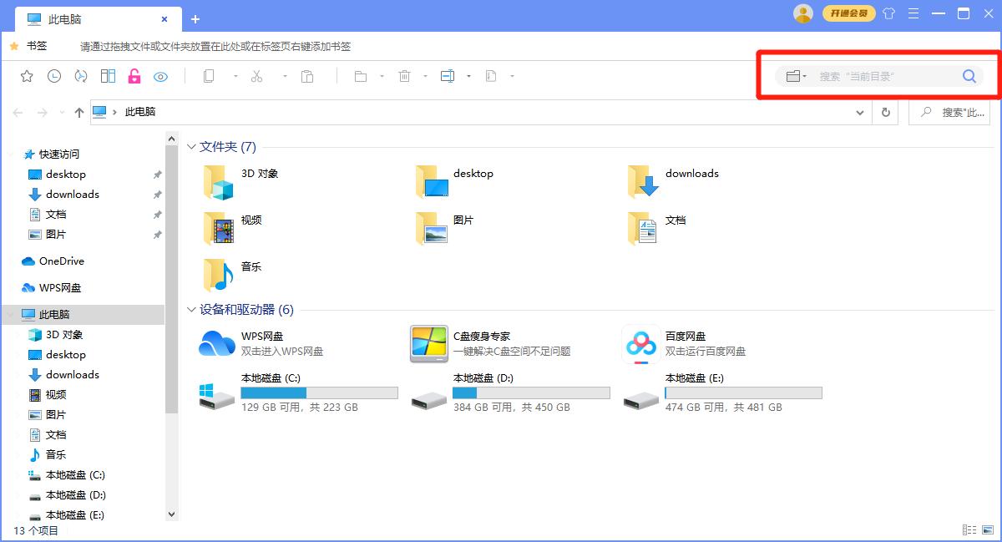This screenshot has height=542, width=1002.
Task: Click the magnifying glass in the search box
Action: [x=969, y=76]
